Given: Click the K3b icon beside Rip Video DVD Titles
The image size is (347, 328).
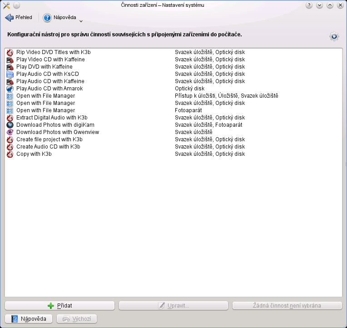Looking at the screenshot, I should [x=10, y=52].
